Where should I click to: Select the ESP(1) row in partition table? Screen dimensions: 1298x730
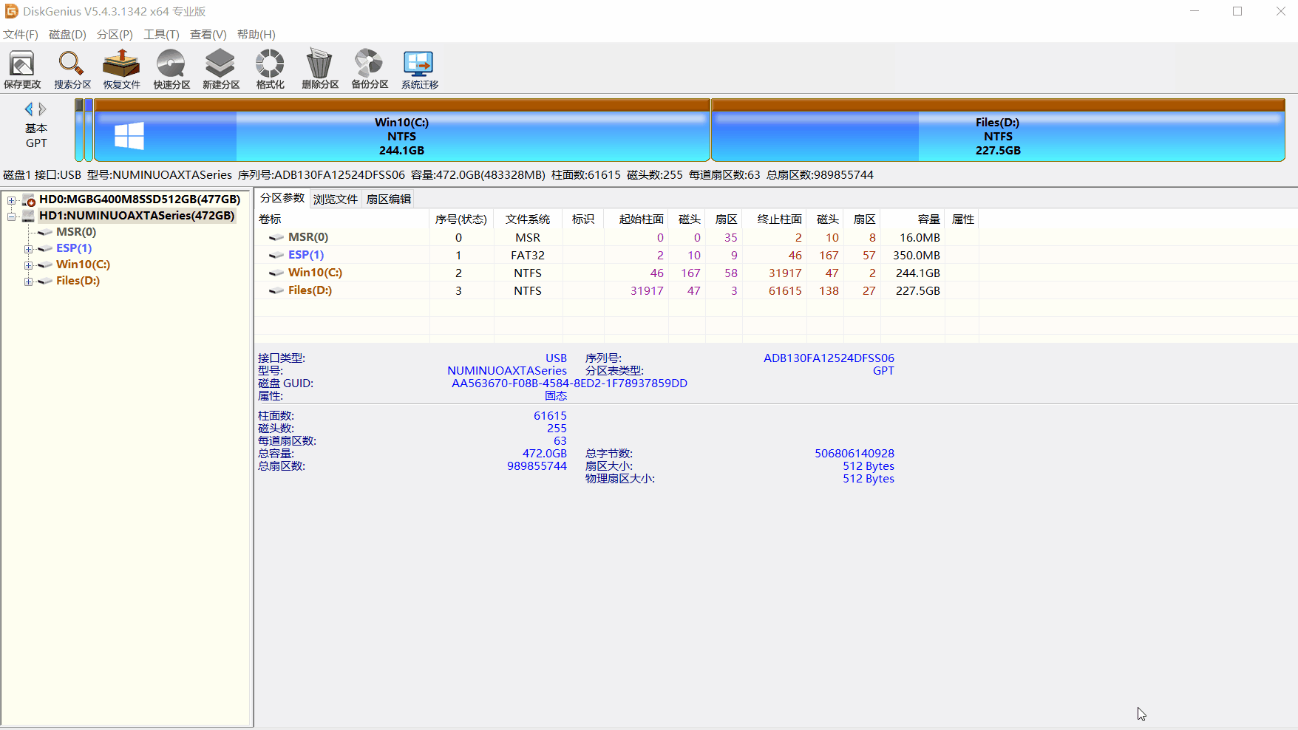[306, 255]
